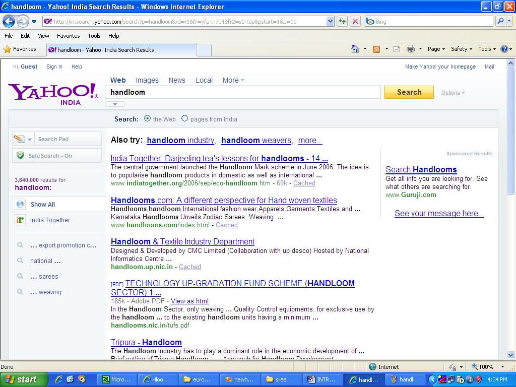Click the India Together site icon

pyautogui.click(x=20, y=220)
